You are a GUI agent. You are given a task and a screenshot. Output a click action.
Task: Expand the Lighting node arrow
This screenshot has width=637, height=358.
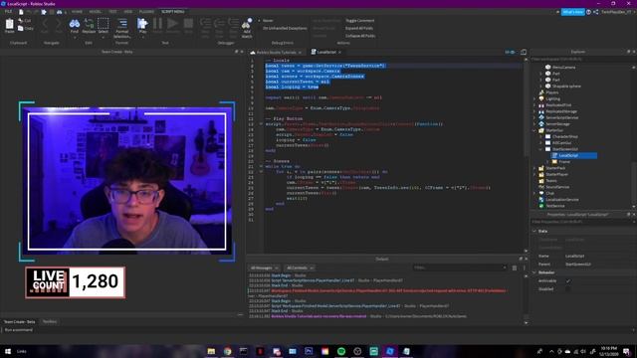[x=534, y=98]
